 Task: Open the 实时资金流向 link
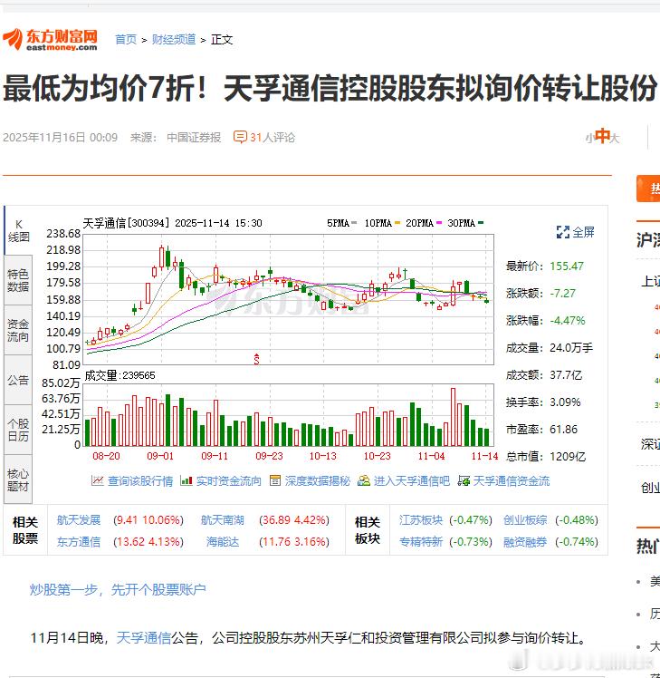[229, 480]
